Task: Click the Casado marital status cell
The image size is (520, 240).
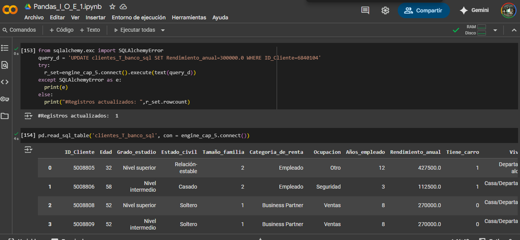Action: pyautogui.click(x=188, y=187)
